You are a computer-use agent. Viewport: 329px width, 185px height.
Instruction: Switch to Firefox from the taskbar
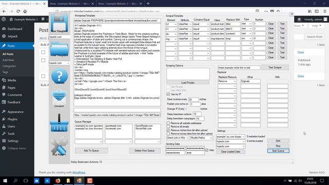[58, 180]
